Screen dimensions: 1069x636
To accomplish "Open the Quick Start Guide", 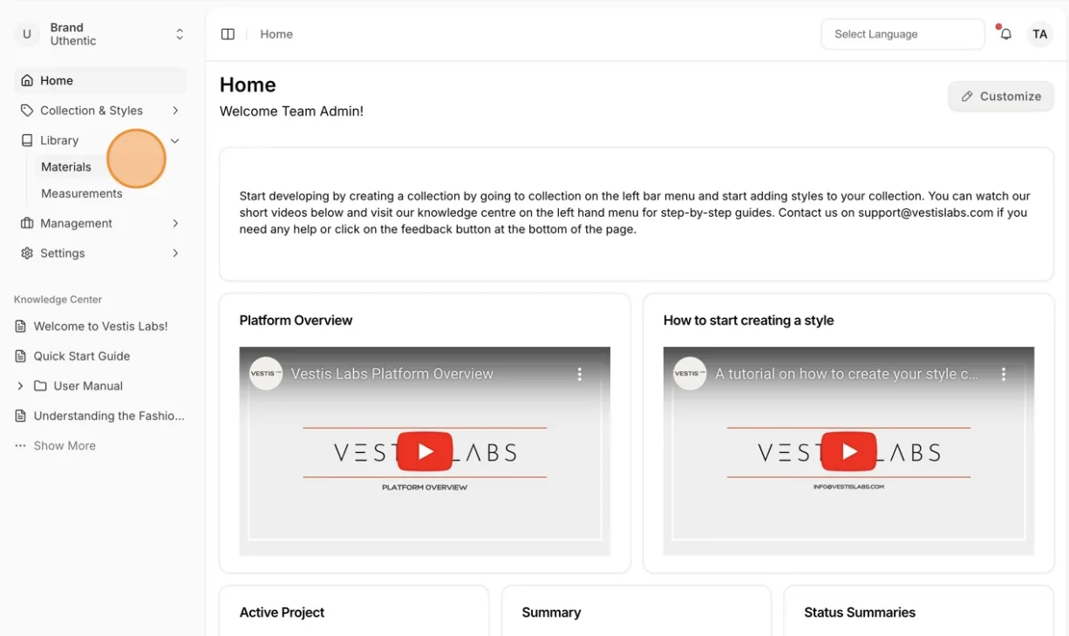I will click(x=82, y=355).
